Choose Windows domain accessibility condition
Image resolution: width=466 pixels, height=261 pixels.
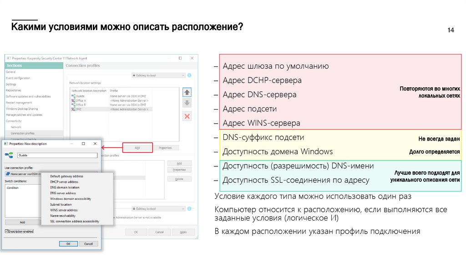71,199
